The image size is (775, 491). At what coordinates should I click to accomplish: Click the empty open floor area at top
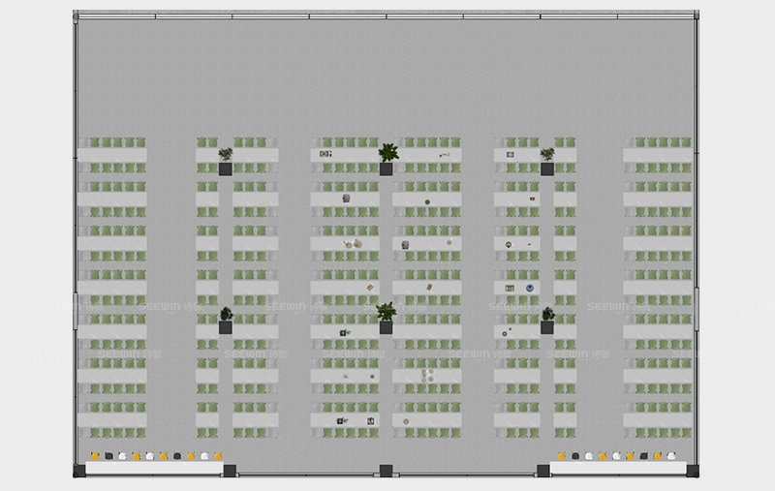(386, 77)
